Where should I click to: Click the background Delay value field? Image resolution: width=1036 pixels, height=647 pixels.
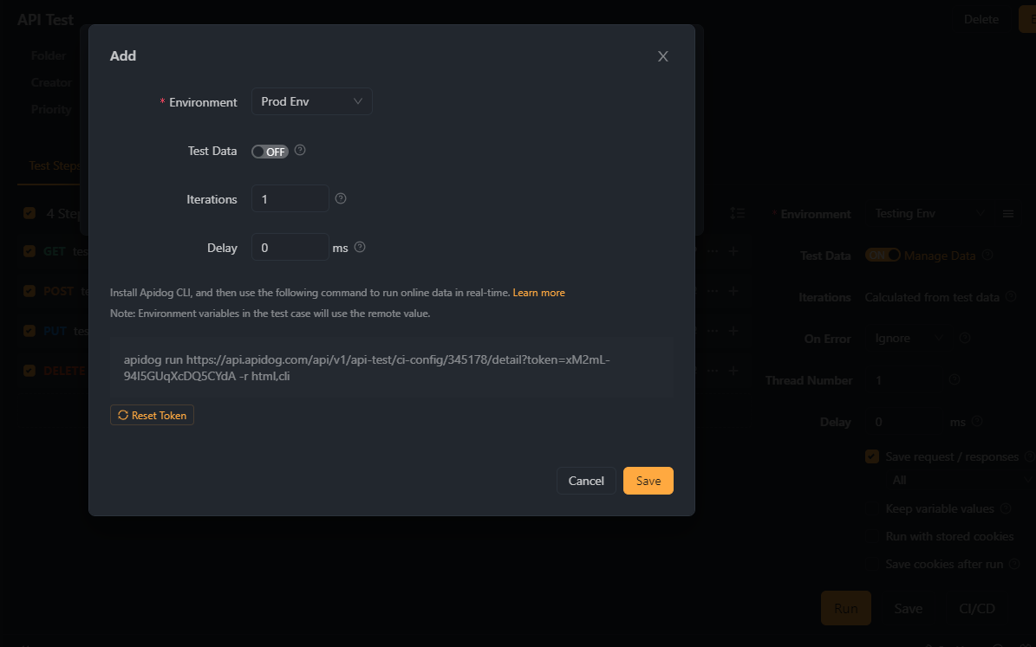pyautogui.click(x=904, y=422)
